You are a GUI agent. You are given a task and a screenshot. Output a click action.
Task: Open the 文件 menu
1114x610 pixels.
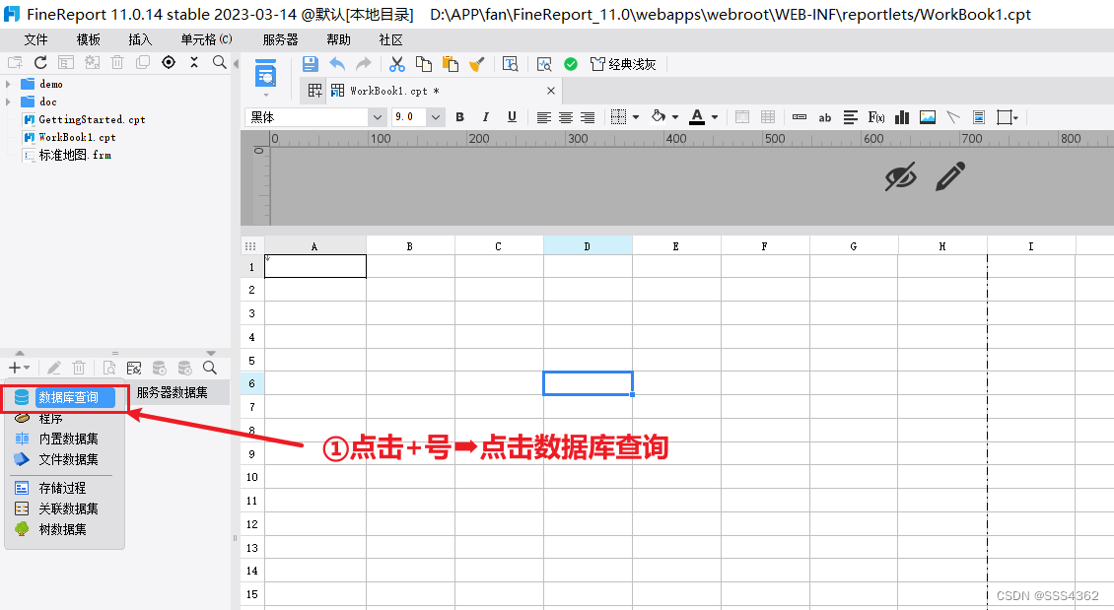(35, 39)
